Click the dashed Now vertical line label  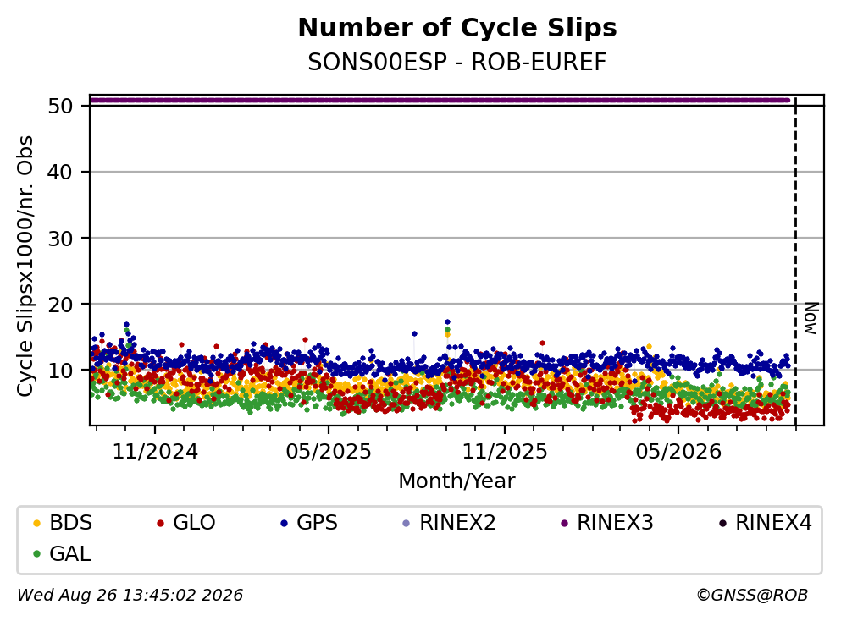point(811,318)
